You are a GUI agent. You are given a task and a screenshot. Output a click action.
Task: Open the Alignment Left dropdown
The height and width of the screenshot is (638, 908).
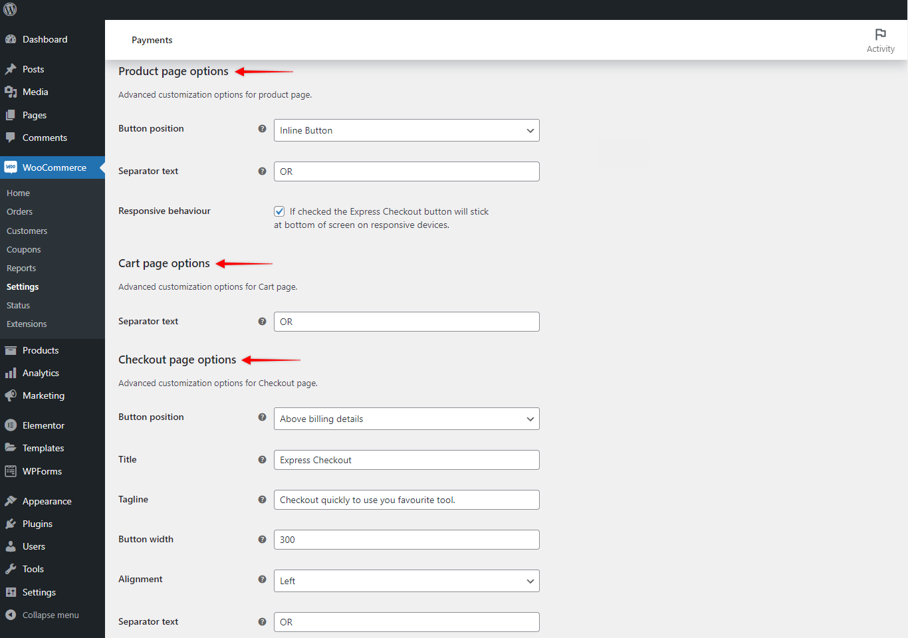(407, 581)
